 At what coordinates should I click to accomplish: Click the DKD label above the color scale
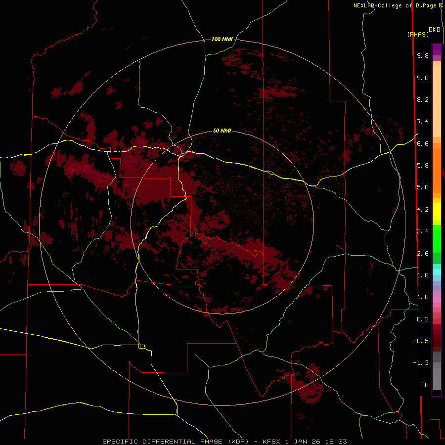coord(434,30)
